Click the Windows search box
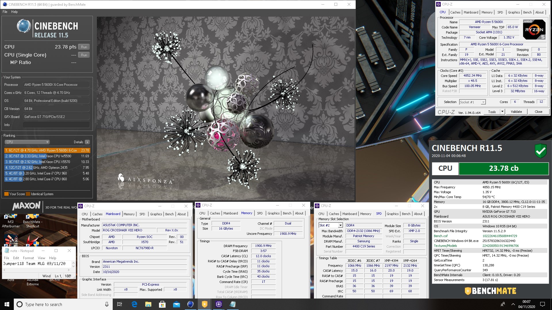Image resolution: width=552 pixels, height=310 pixels. [63, 304]
